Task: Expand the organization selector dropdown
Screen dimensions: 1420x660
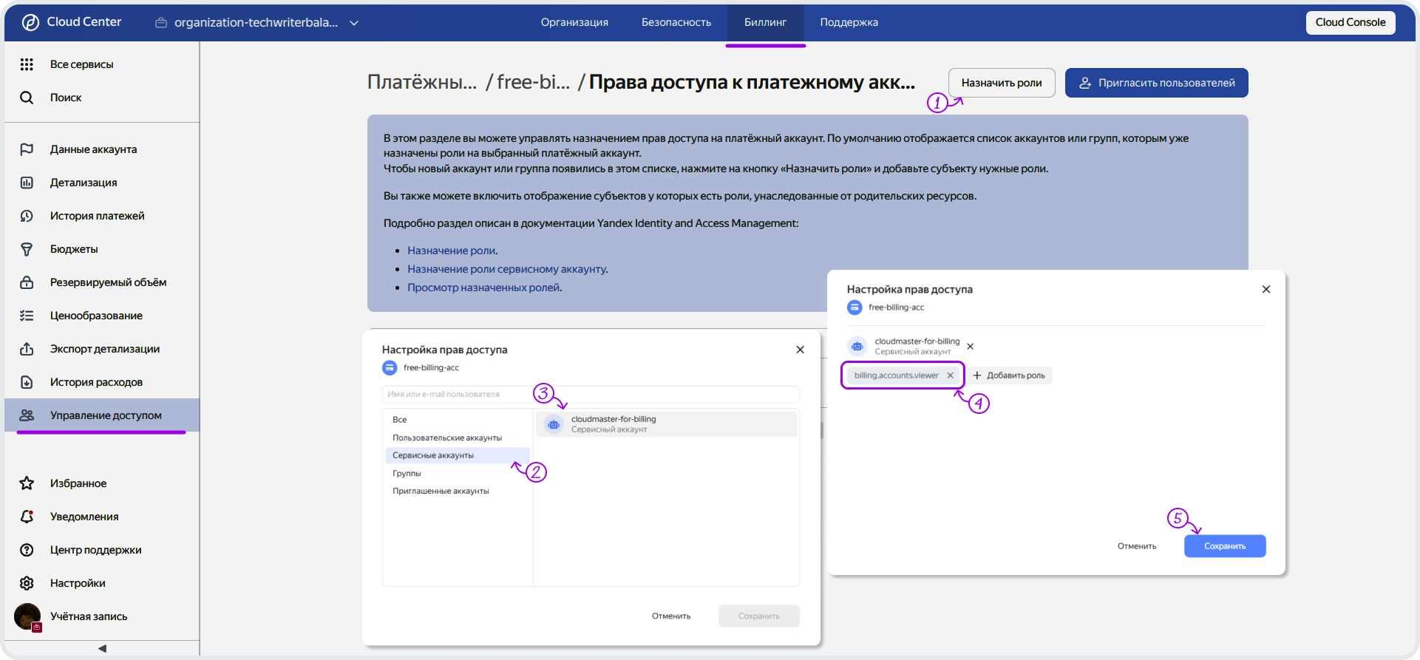Action: (x=354, y=23)
